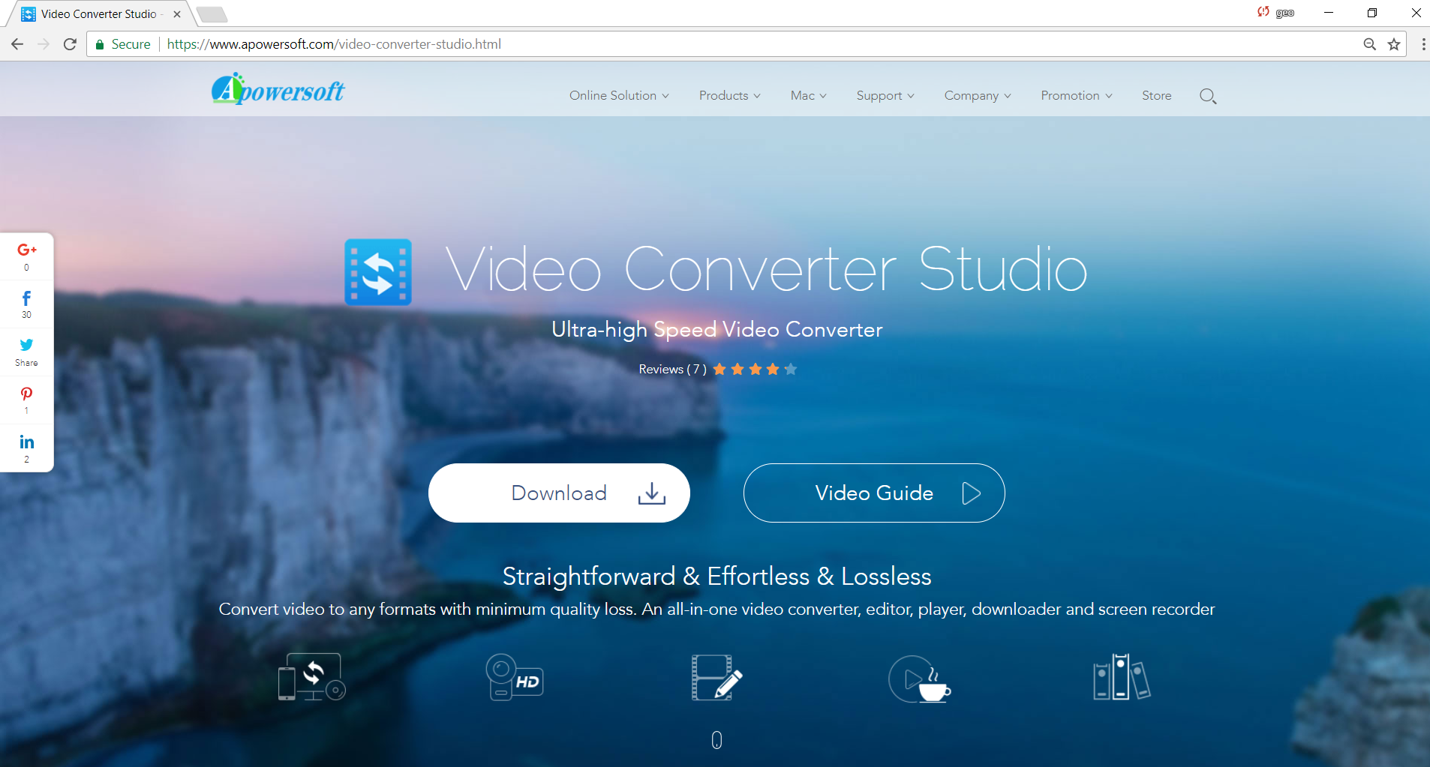Reload the current page

point(70,44)
